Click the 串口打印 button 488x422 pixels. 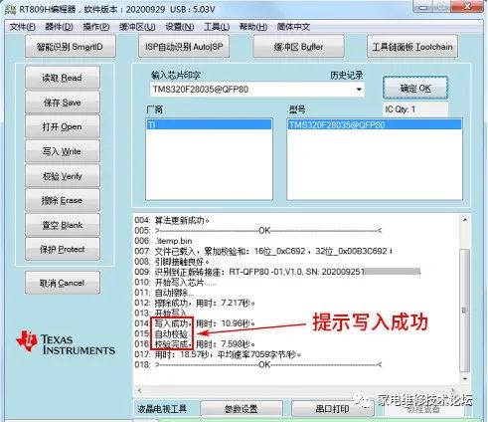point(333,409)
